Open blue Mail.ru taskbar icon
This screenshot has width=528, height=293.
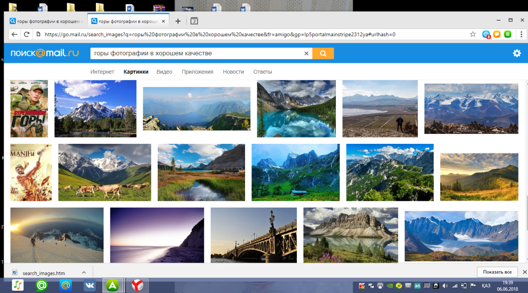coord(66,285)
